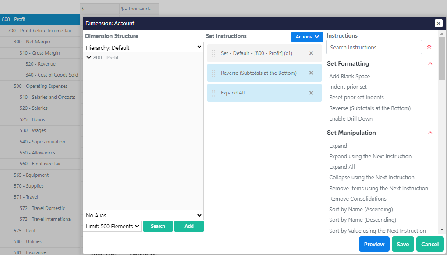Switch to the $ - Thousands tab
This screenshot has width=447, height=255.
(138, 9)
